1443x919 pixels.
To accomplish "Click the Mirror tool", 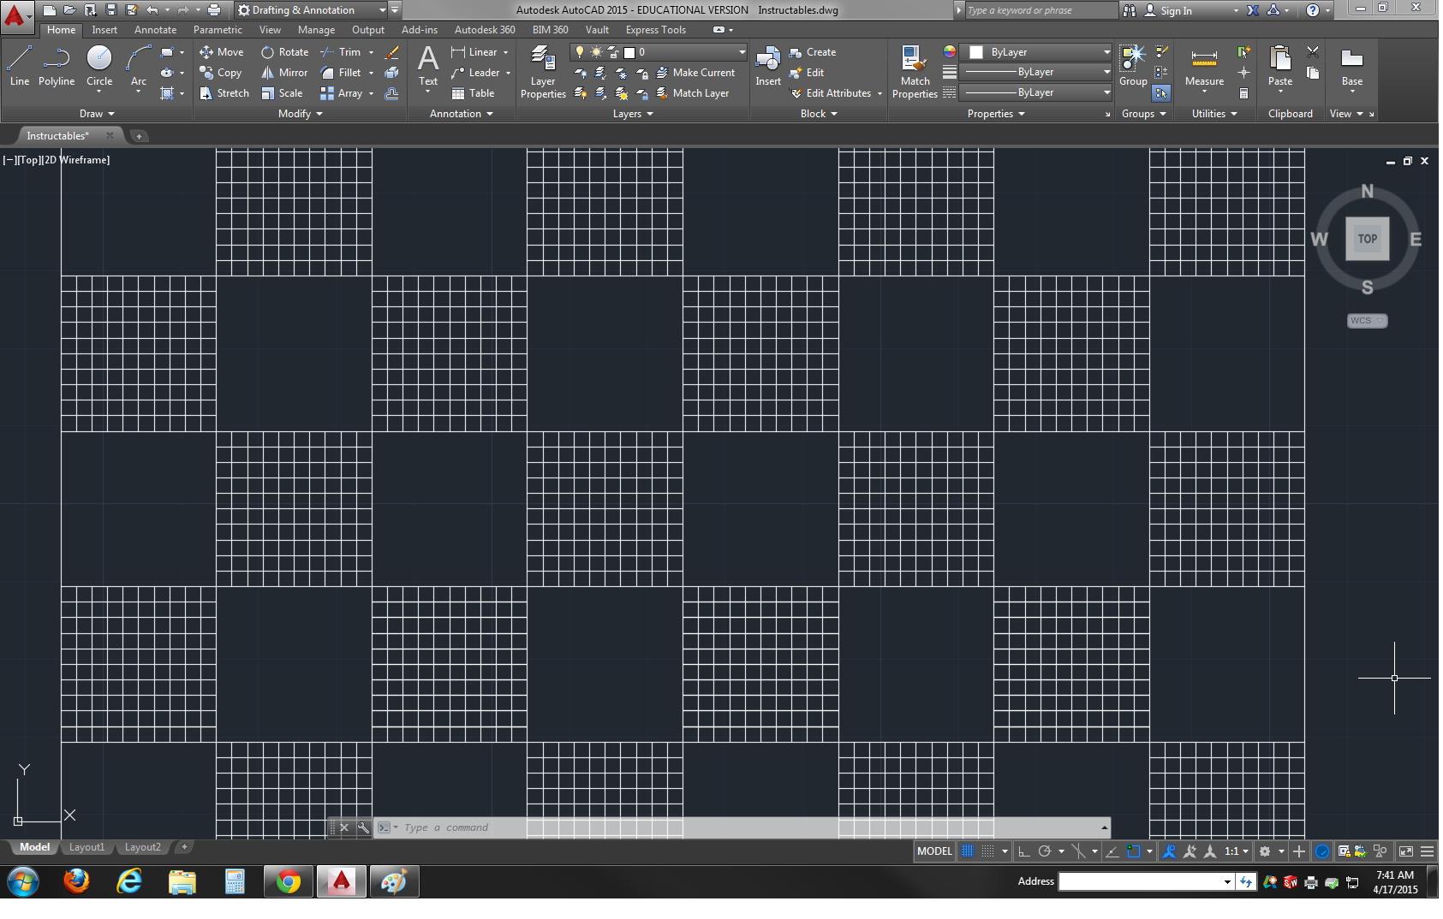I will [x=284, y=73].
